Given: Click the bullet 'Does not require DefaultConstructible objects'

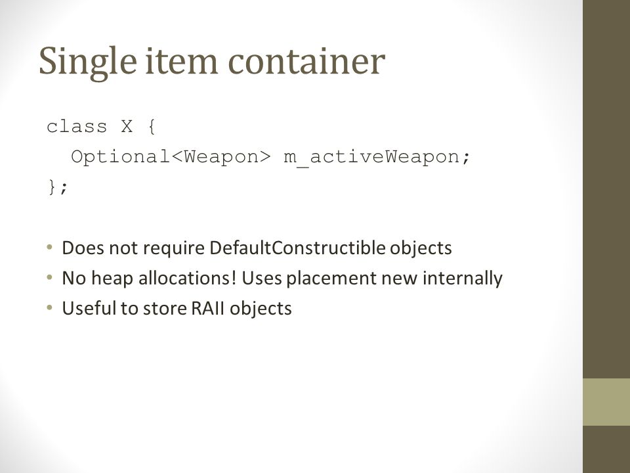Looking at the screenshot, I should (x=257, y=248).
